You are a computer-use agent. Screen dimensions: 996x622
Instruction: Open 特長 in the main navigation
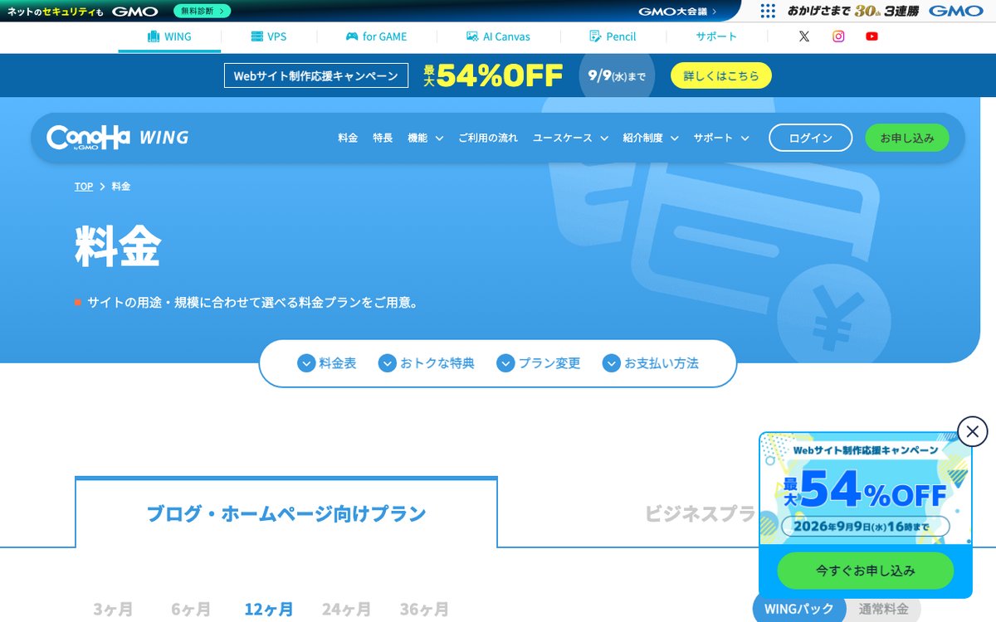pyautogui.click(x=383, y=138)
